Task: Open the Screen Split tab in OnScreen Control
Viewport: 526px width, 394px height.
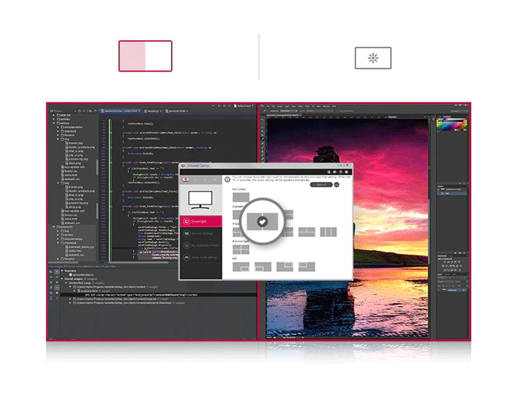Action: [201, 221]
